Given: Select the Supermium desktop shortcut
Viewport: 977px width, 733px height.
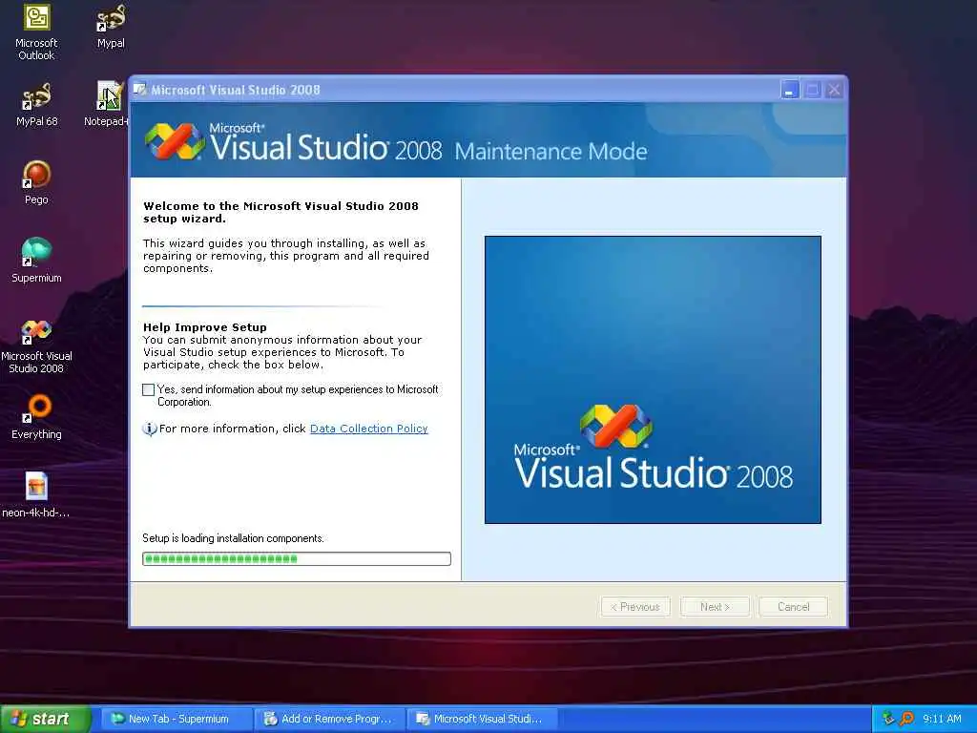Looking at the screenshot, I should coord(36,261).
